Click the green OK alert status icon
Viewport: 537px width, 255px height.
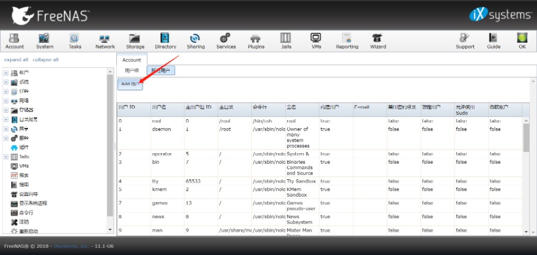pos(522,41)
